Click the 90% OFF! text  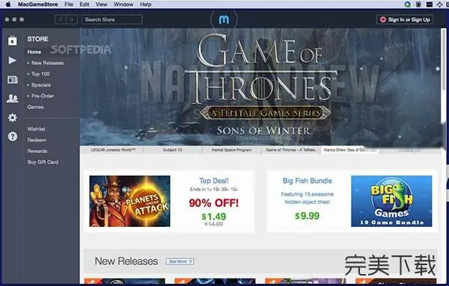(213, 203)
